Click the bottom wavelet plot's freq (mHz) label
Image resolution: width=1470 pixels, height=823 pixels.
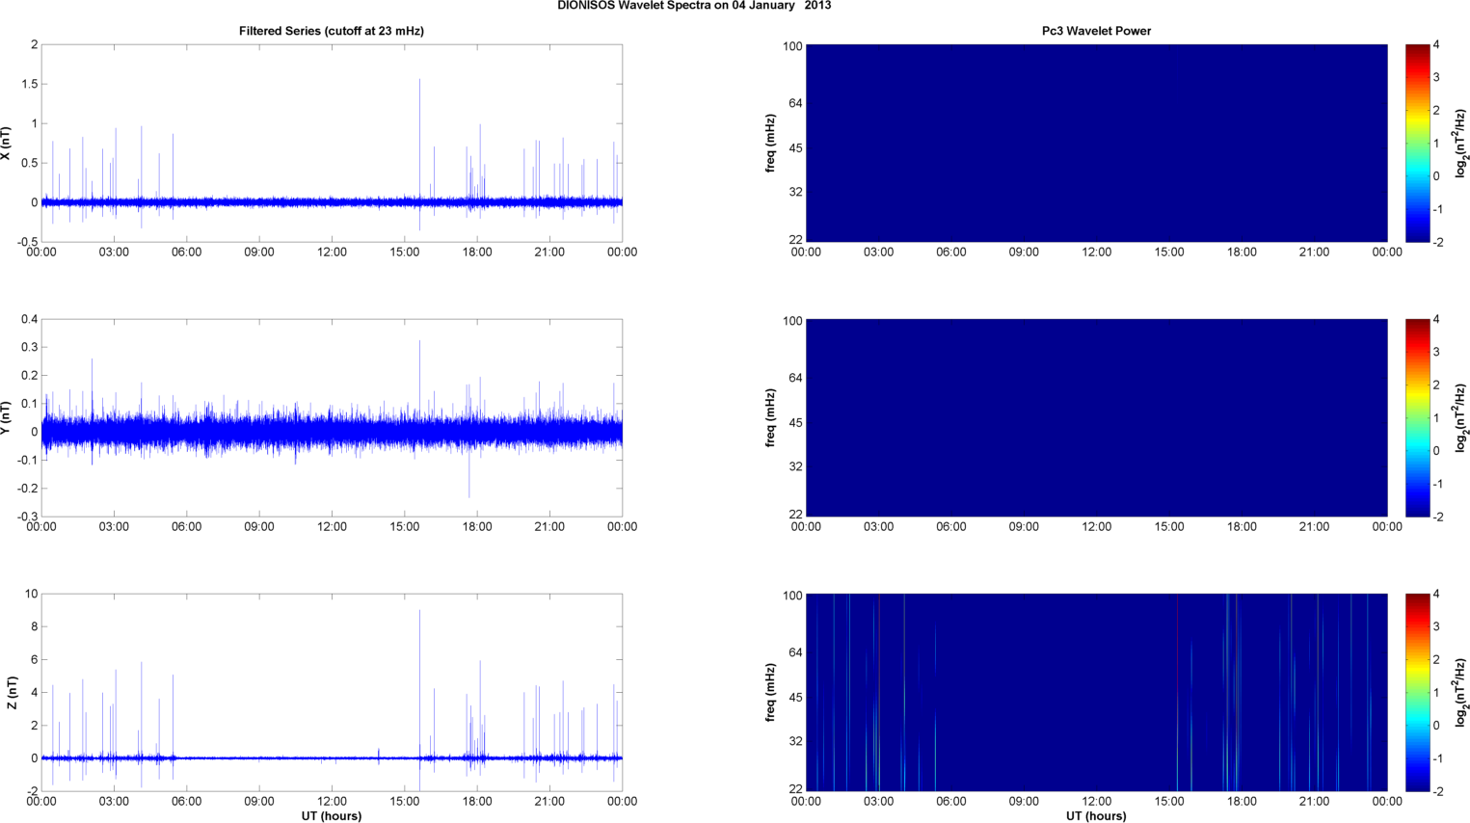[x=770, y=692]
